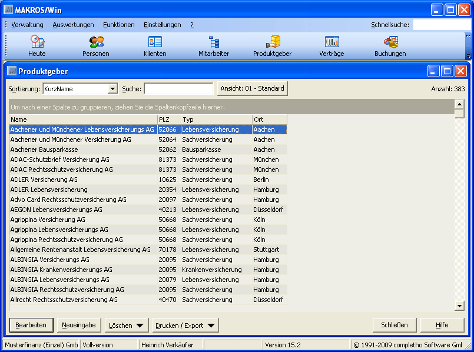The image size is (474, 352).
Task: Select Agrippina Rechtsschutzversicherung AG row
Action: [148, 240]
